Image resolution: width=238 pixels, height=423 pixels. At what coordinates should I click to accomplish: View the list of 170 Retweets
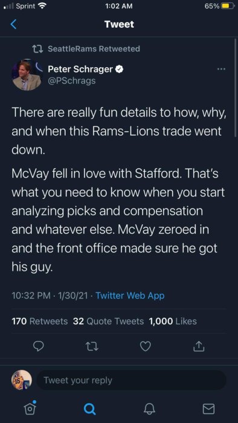click(40, 321)
